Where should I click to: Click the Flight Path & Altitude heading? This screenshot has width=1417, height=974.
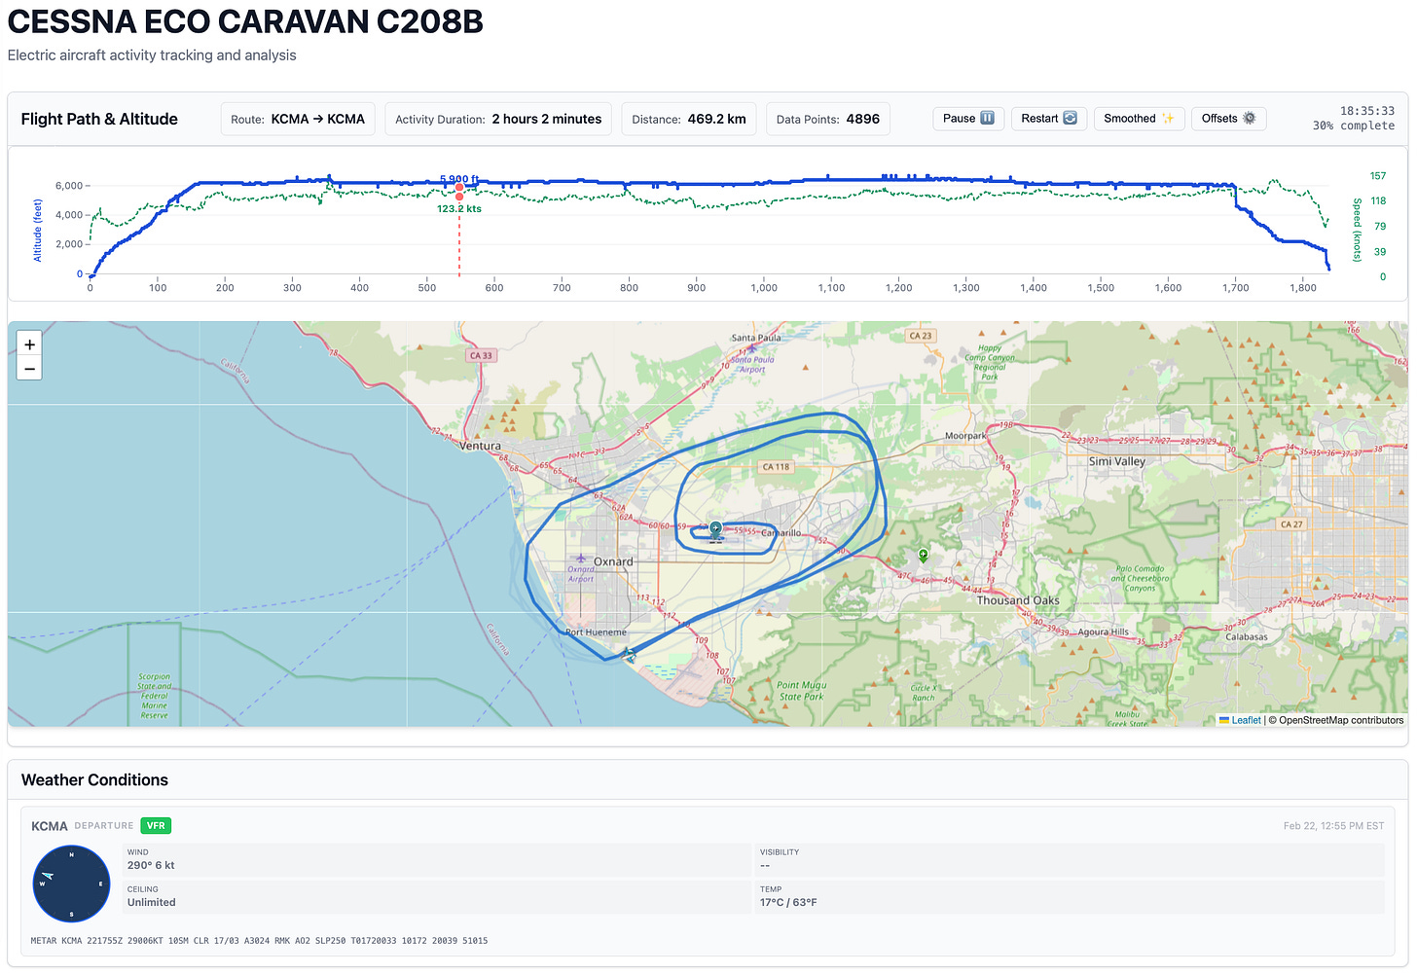click(99, 119)
